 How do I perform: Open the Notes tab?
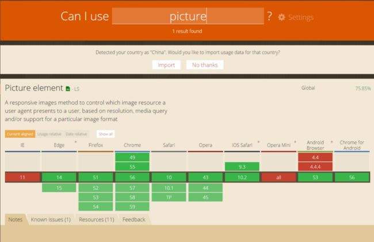point(16,220)
